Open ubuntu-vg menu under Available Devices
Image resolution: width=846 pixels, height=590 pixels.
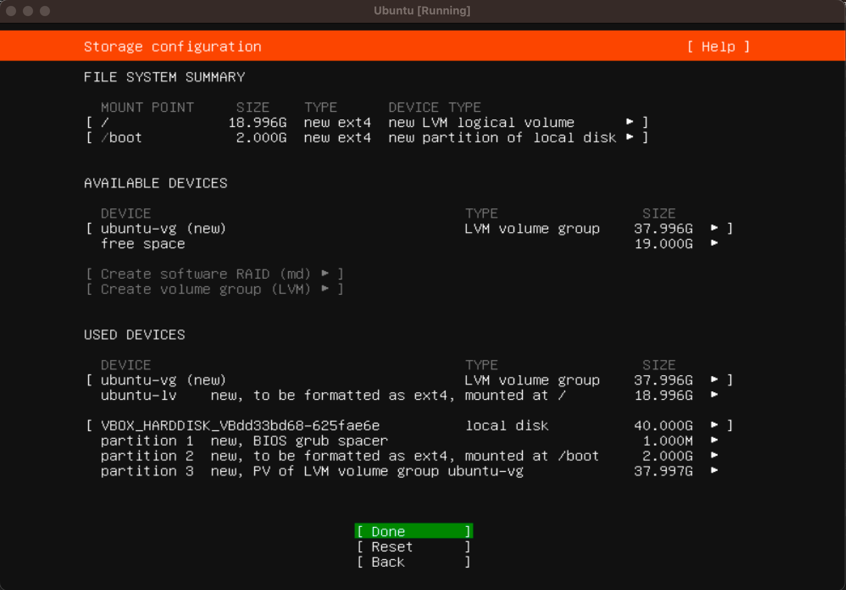(x=714, y=228)
